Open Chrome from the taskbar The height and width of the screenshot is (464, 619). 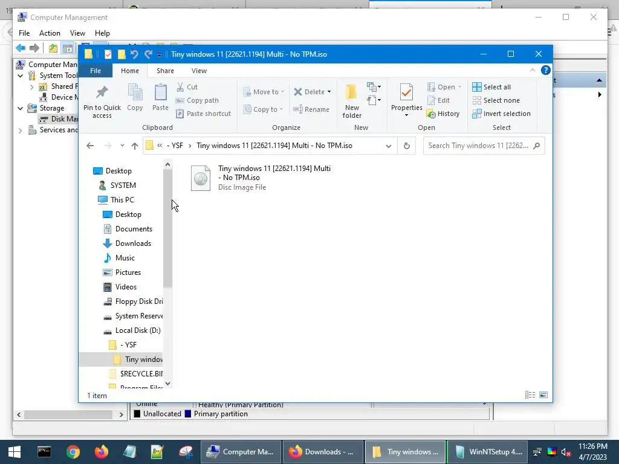(x=73, y=452)
